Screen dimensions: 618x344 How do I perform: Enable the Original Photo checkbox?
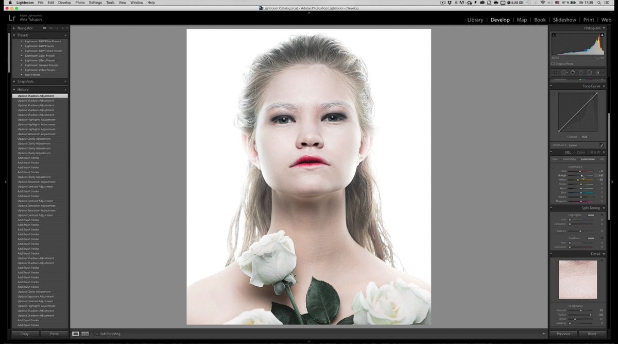[x=553, y=64]
